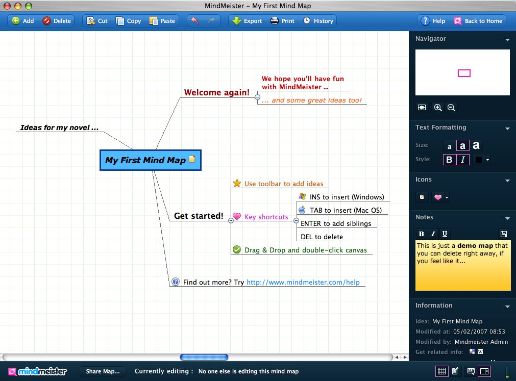The width and height of the screenshot is (516, 381).
Task: Click the remove icon button in Icons panel
Action: [x=422, y=197]
